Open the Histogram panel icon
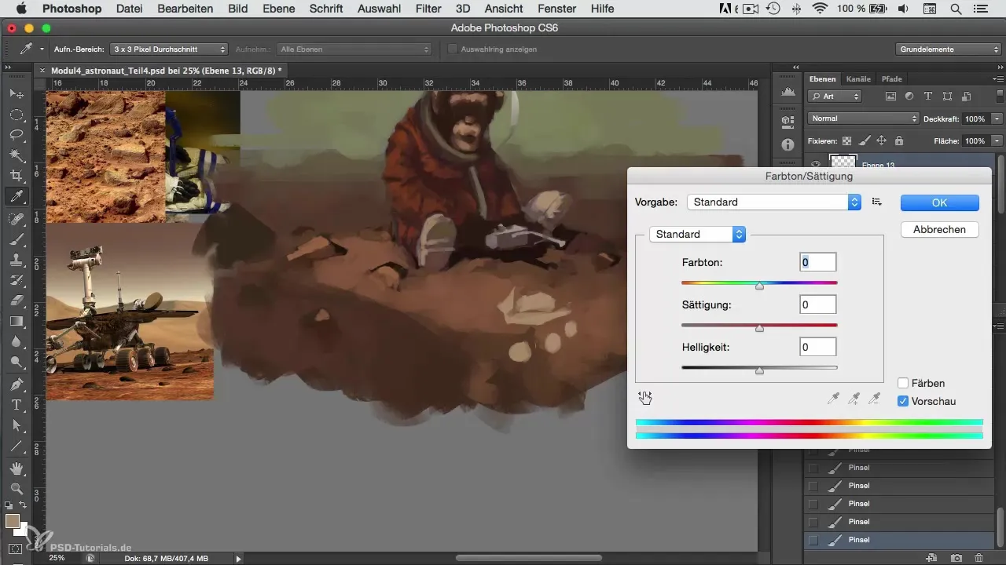 click(788, 93)
